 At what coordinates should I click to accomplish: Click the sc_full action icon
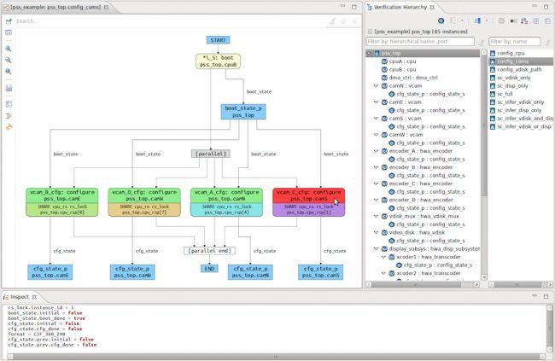493,94
